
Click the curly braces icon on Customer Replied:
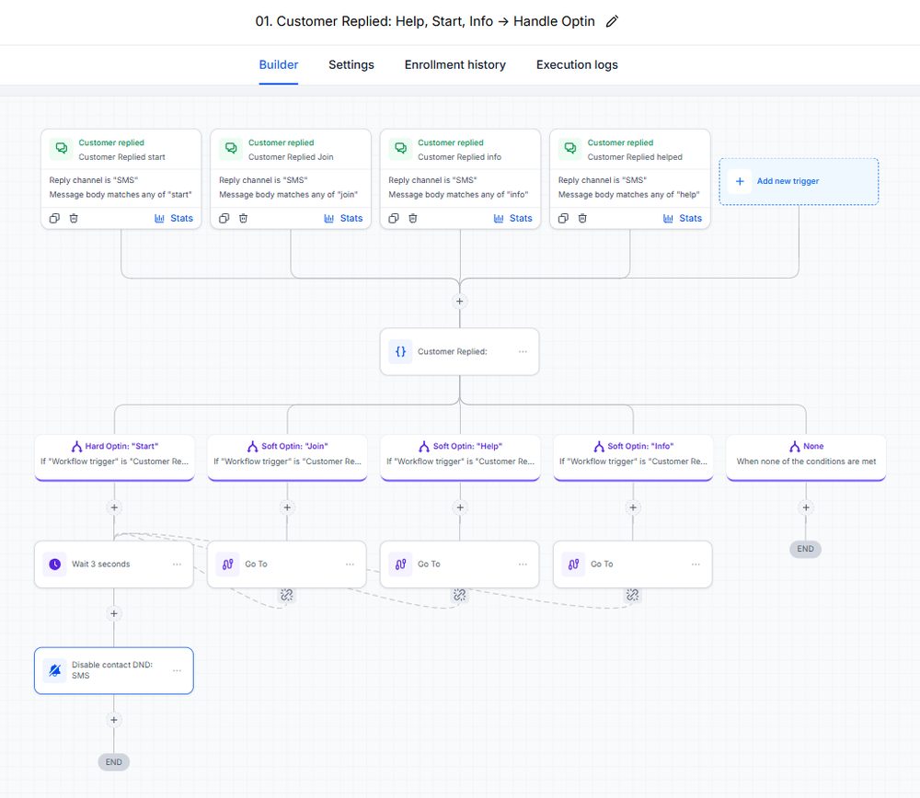[x=400, y=352]
